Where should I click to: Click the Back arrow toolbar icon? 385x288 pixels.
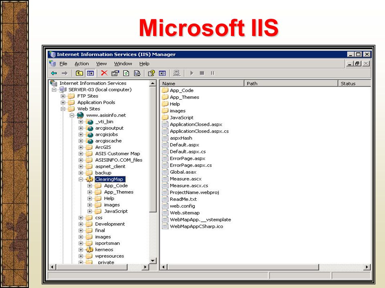(x=54, y=73)
